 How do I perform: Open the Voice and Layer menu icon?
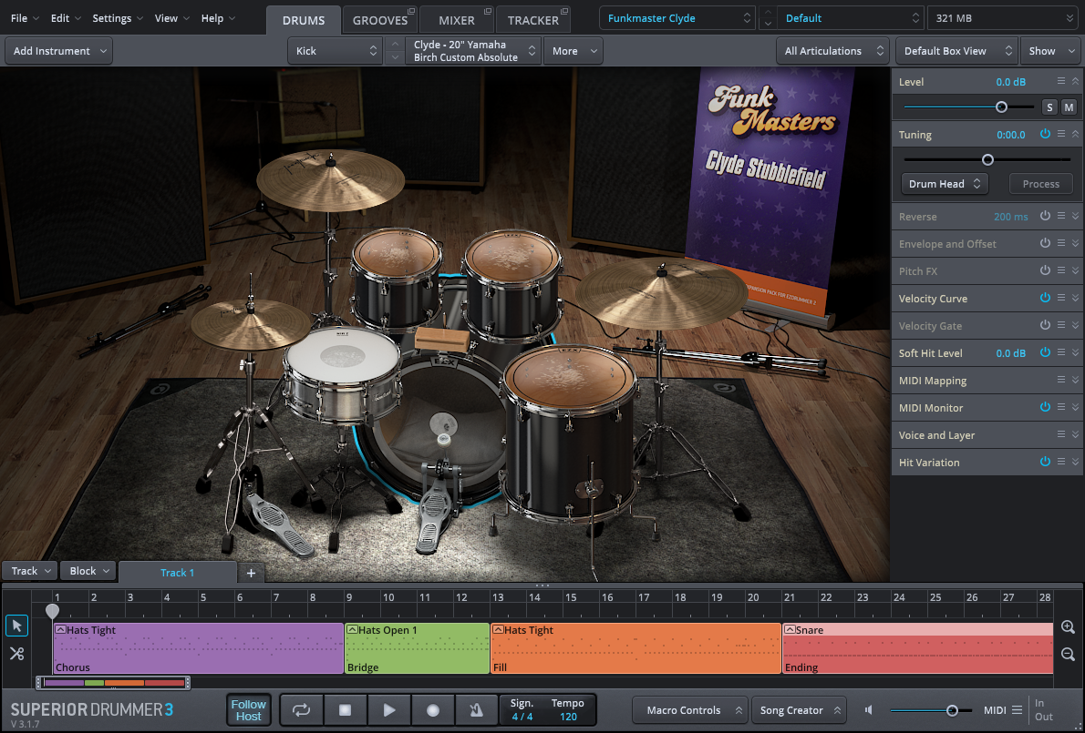tap(1060, 434)
